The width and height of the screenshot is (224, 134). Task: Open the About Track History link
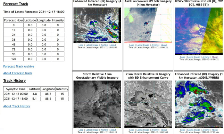[17, 106]
